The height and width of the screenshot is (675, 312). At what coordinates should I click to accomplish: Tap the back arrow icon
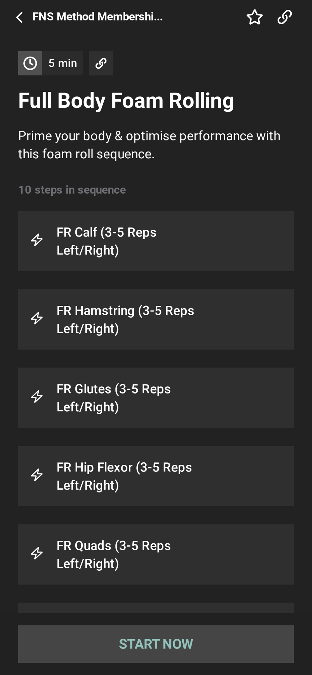[20, 17]
